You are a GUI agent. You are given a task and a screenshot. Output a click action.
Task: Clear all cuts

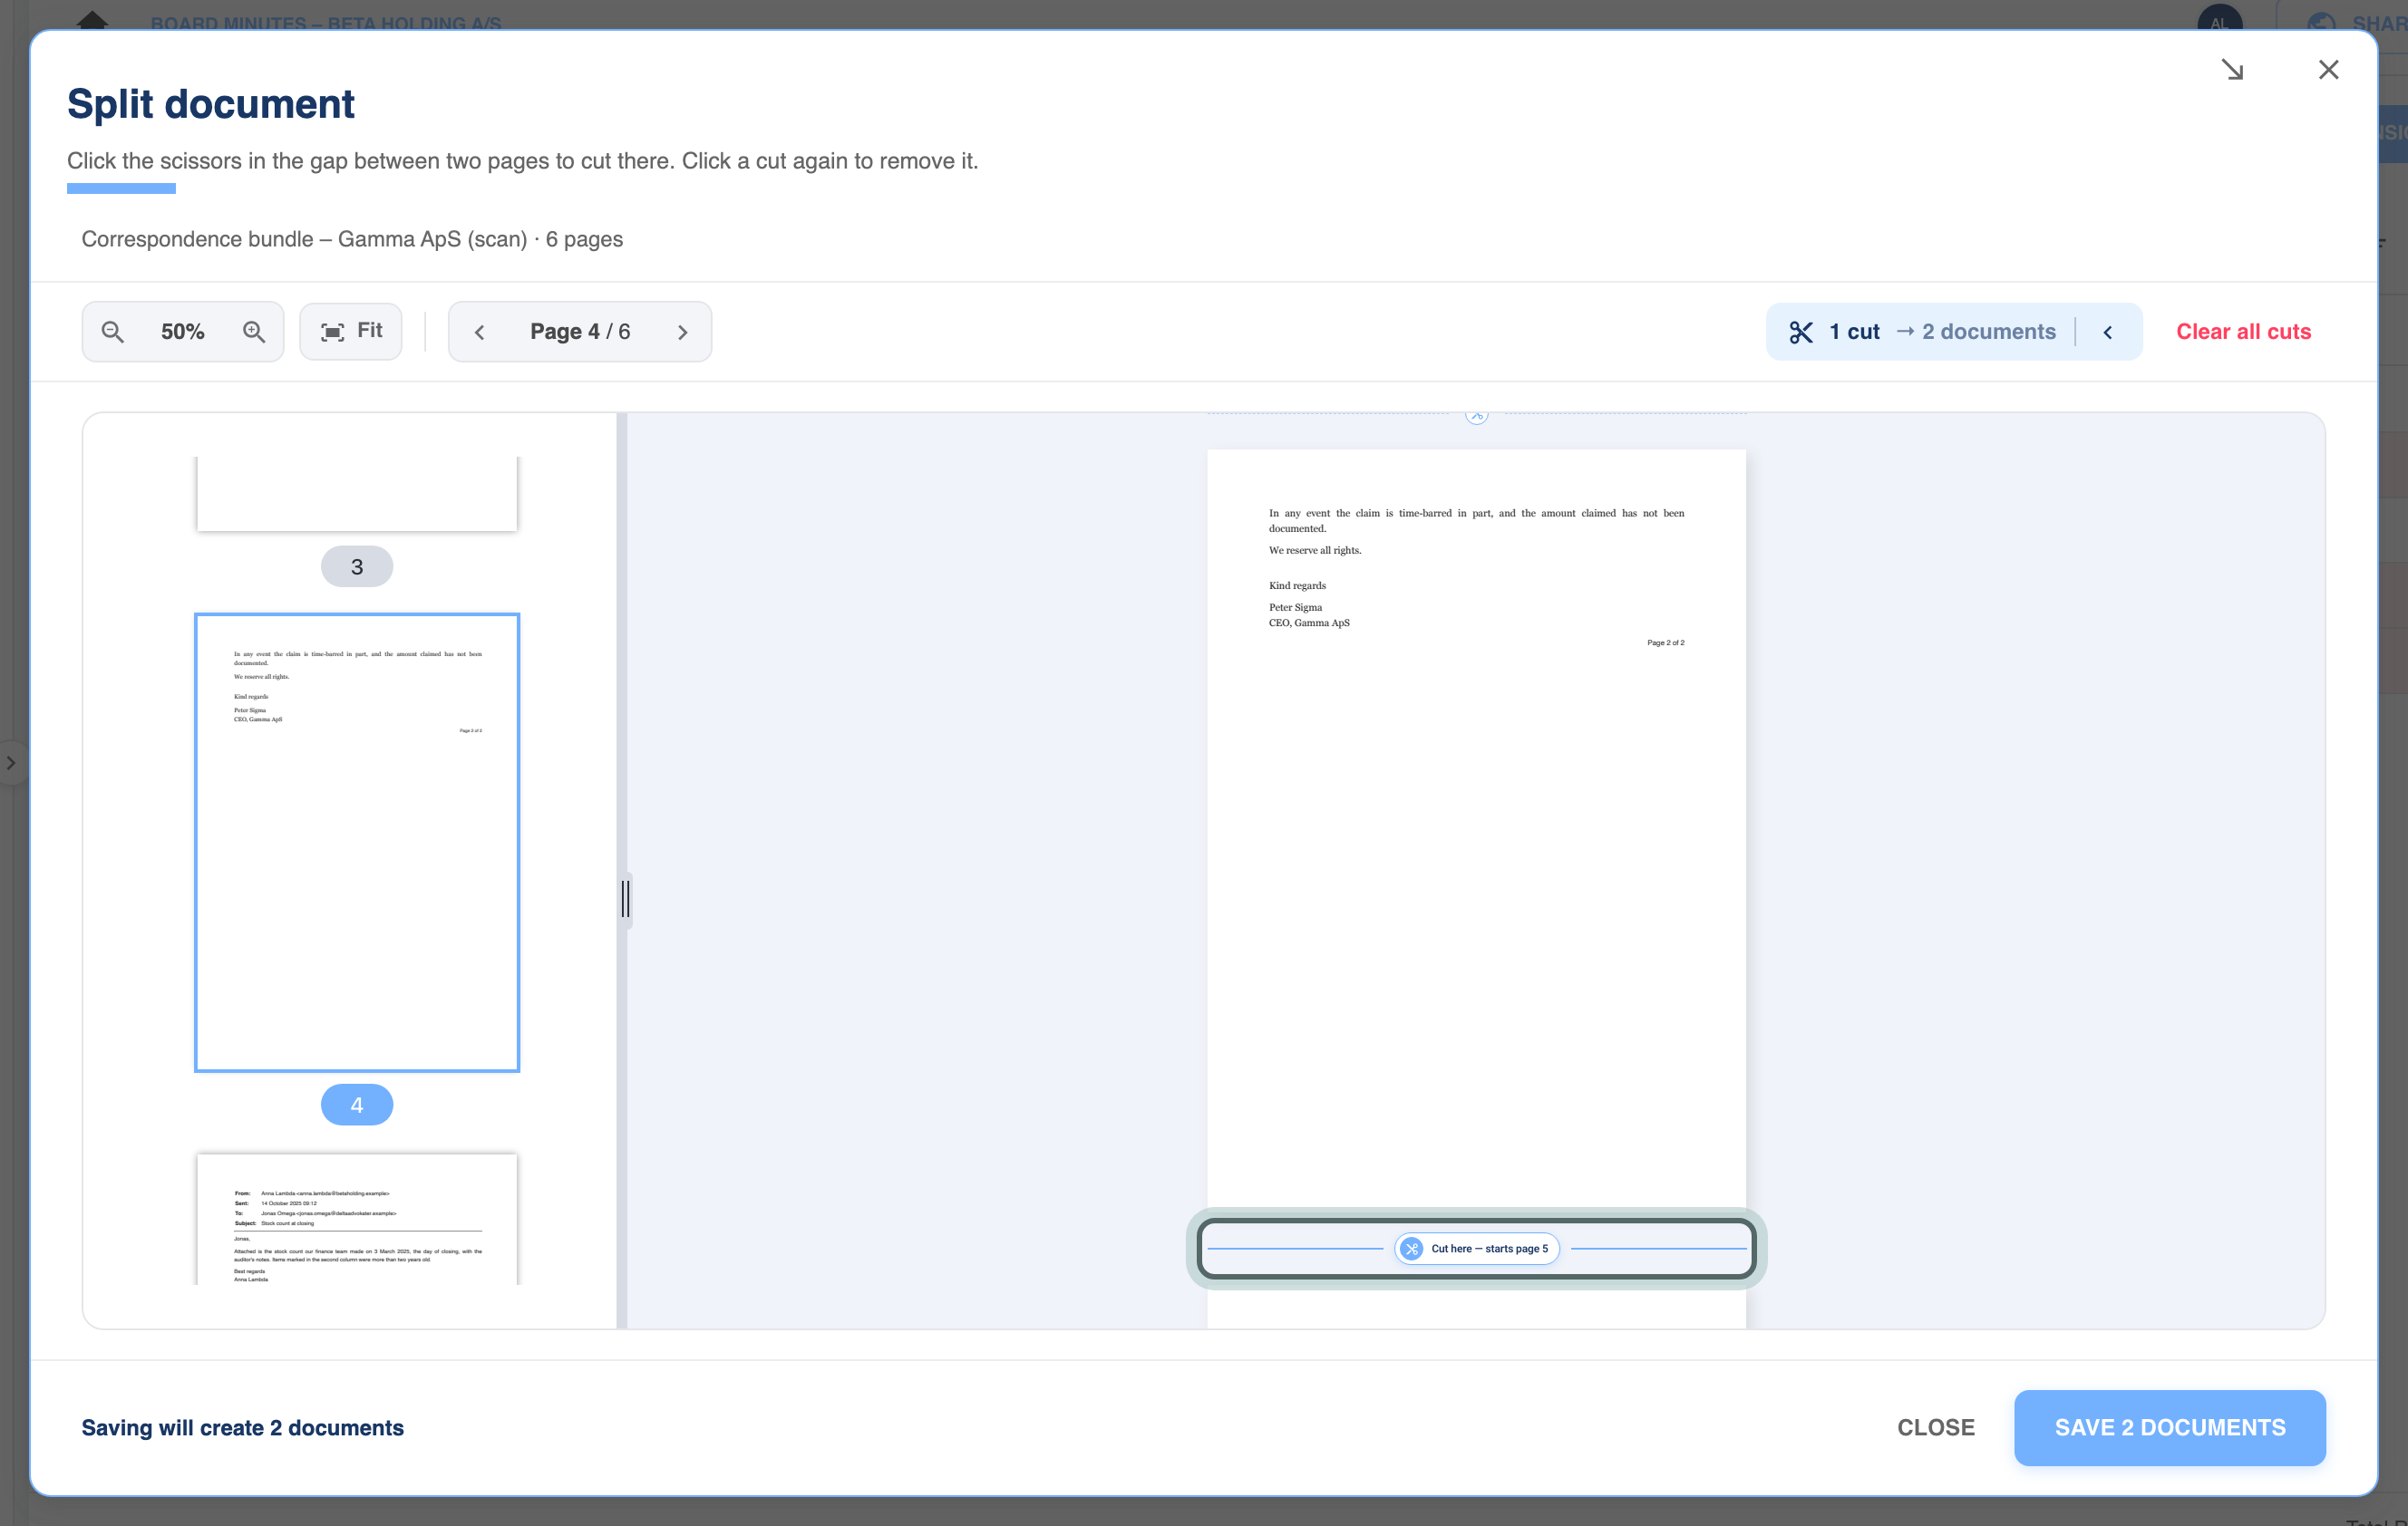pyautogui.click(x=2243, y=332)
